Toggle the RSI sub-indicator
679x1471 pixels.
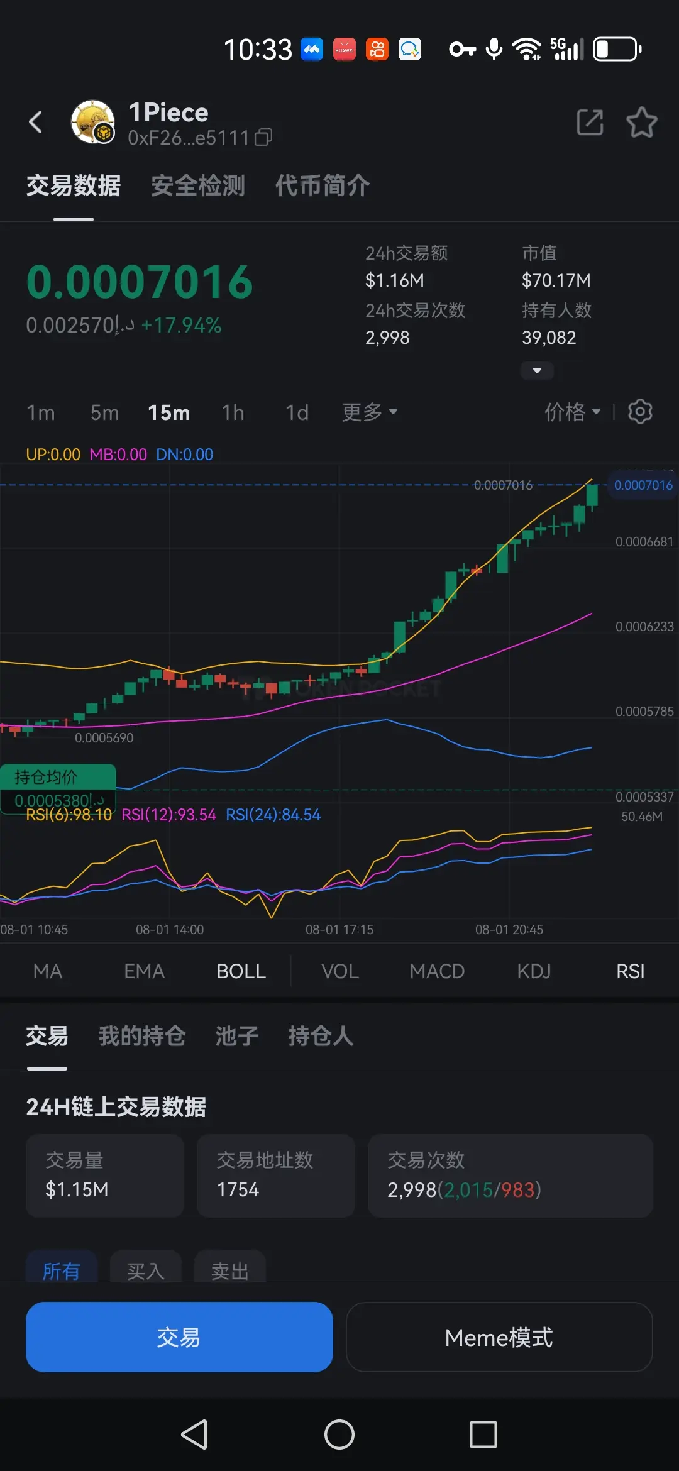point(631,971)
